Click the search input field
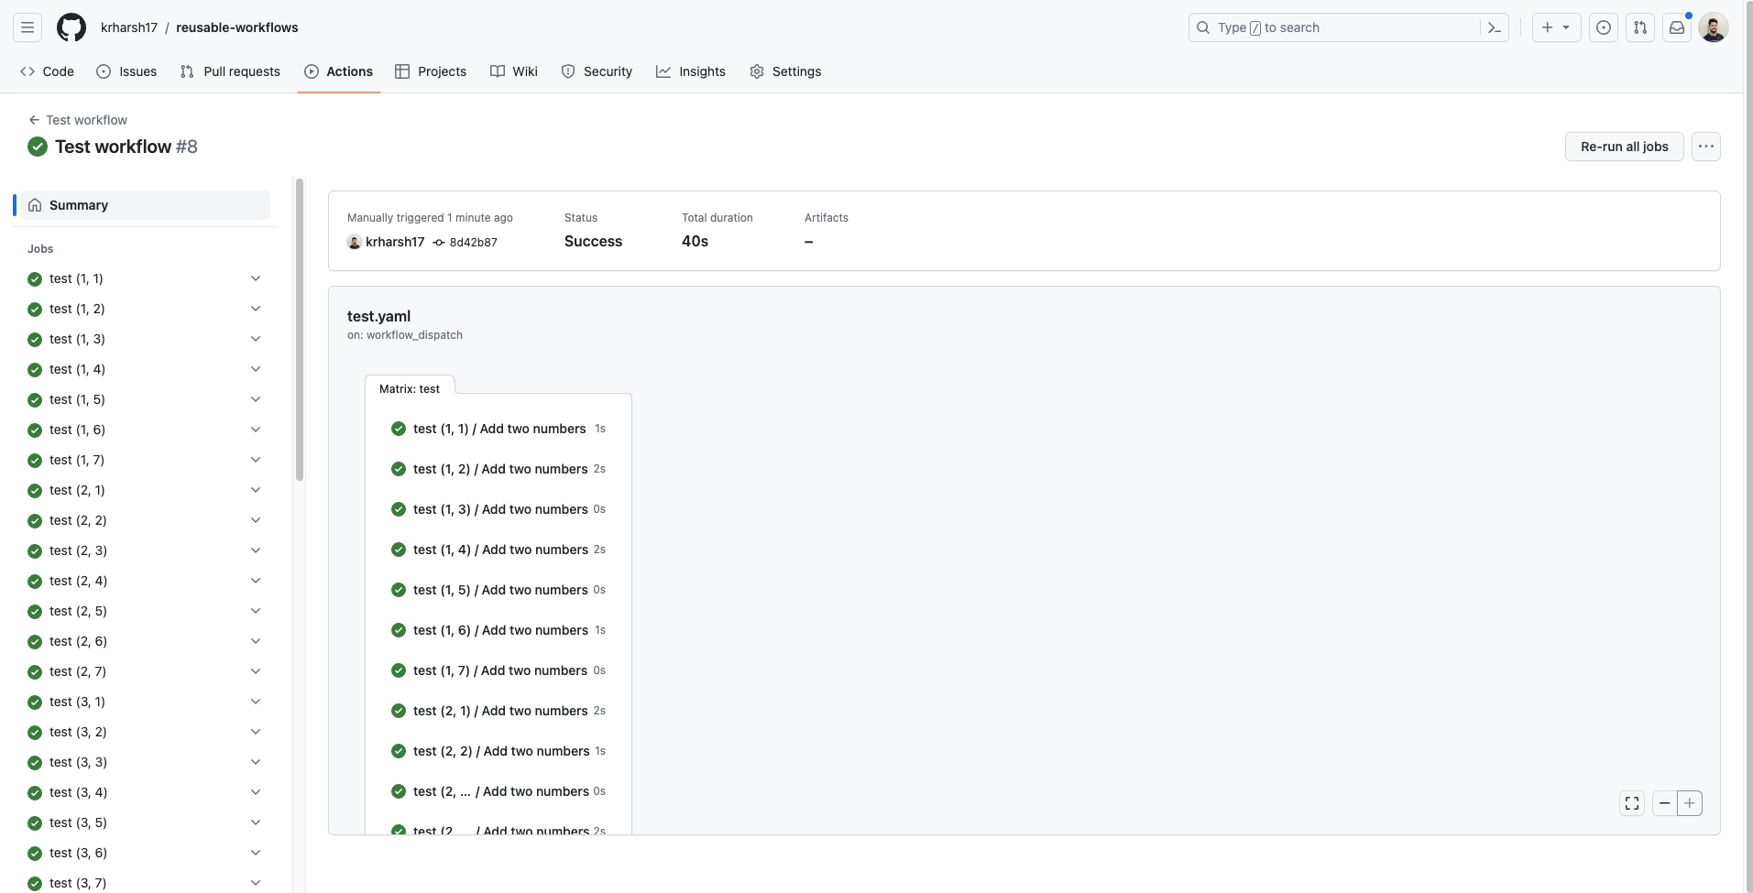The width and height of the screenshot is (1753, 893). click(x=1338, y=27)
